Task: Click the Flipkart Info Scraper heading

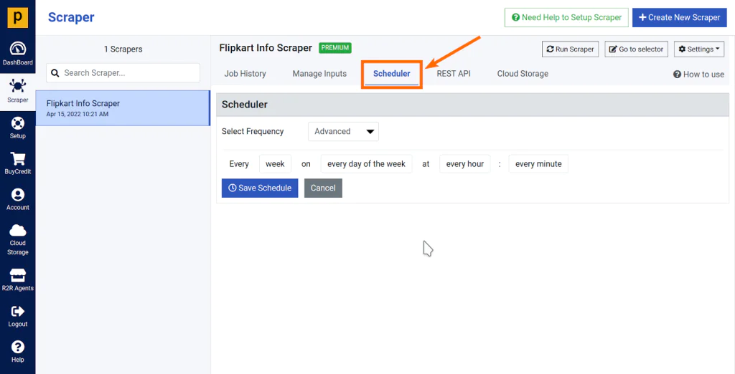Action: click(x=266, y=48)
